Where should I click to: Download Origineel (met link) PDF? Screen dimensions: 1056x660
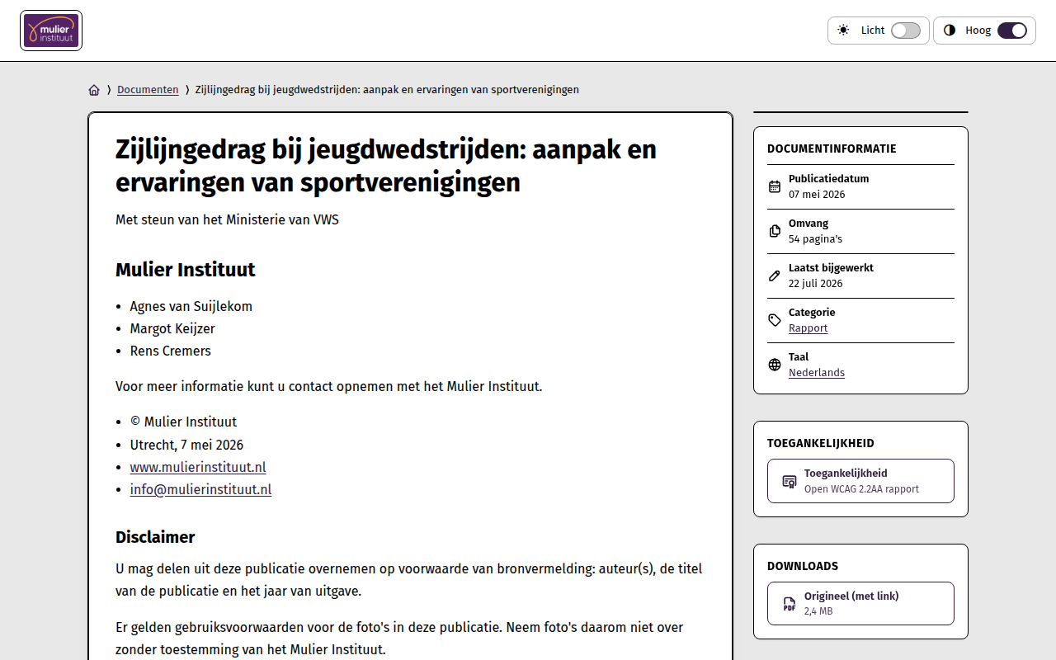point(860,604)
